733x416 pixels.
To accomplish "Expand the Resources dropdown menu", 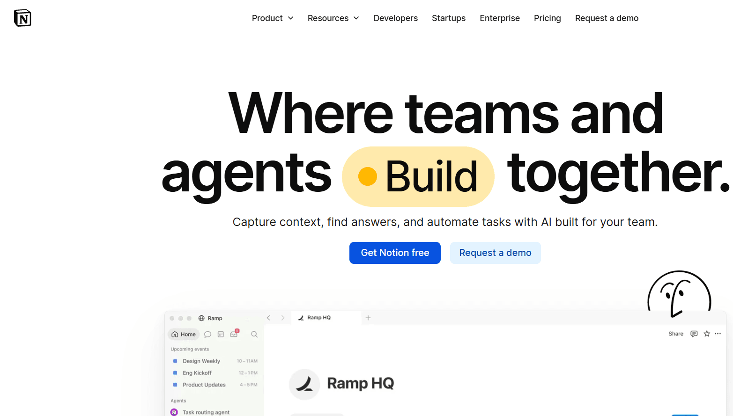I will 333,18.
